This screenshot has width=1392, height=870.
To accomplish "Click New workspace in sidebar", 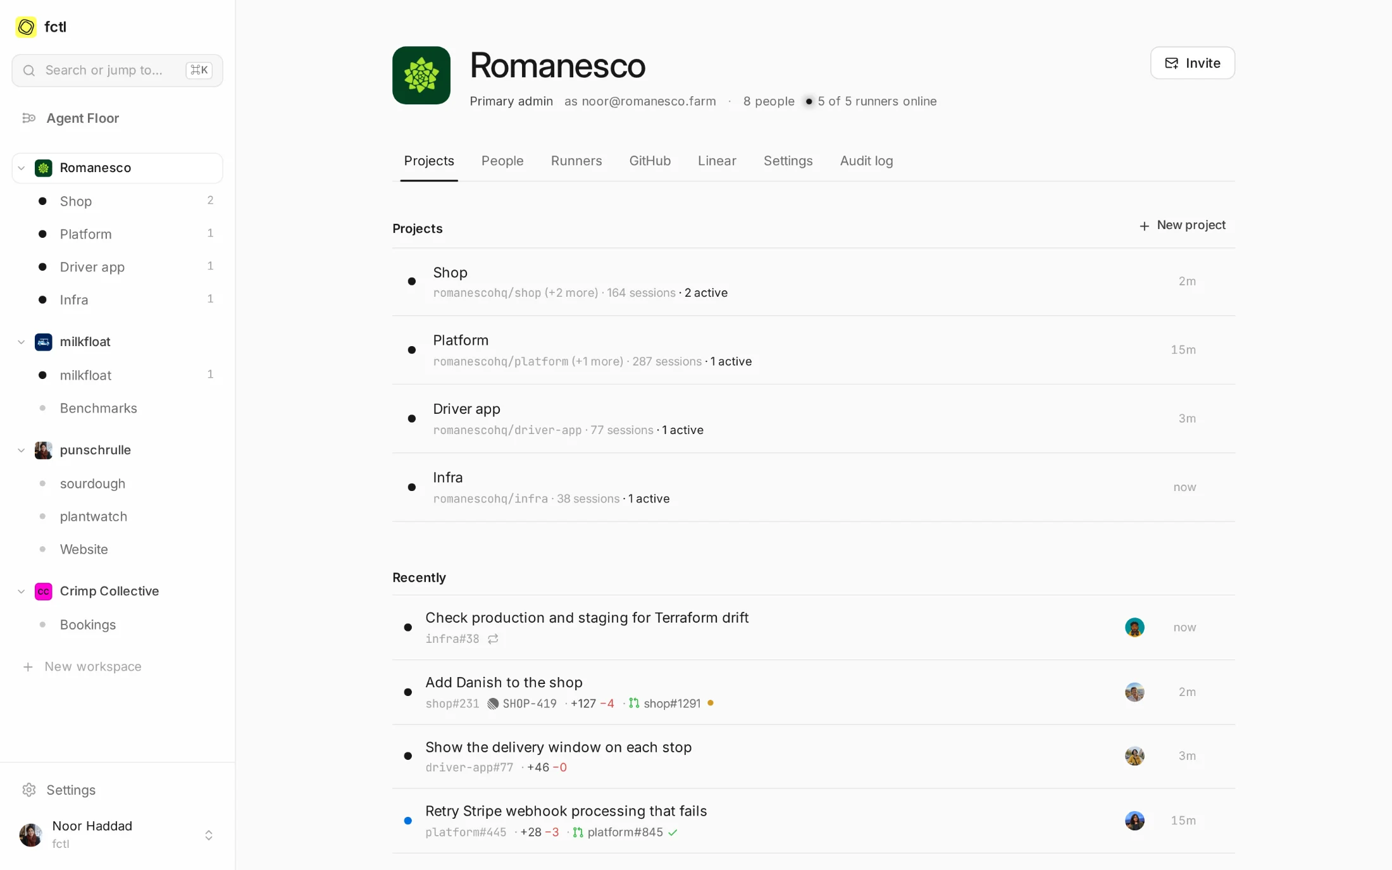I will pos(82,666).
